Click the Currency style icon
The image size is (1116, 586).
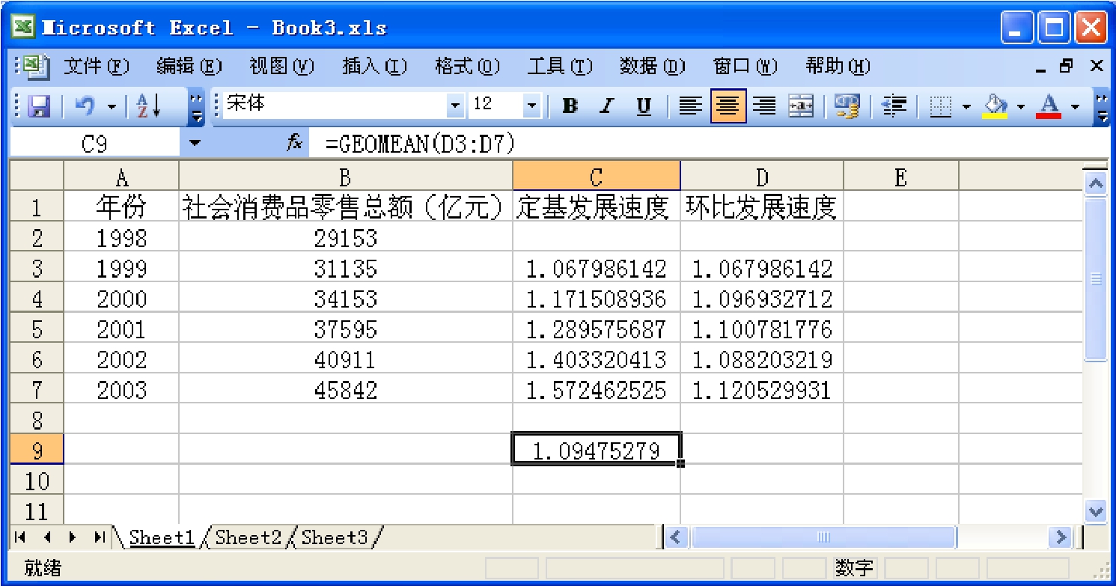tap(847, 106)
